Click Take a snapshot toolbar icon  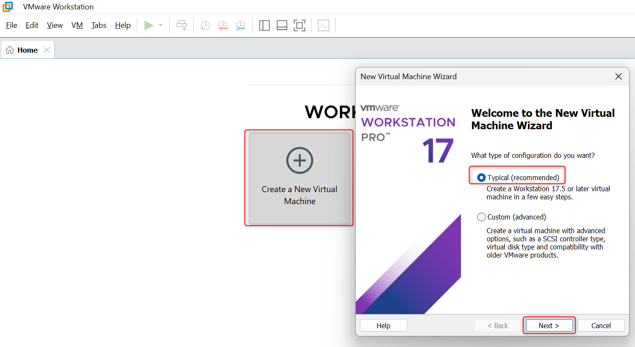point(205,26)
